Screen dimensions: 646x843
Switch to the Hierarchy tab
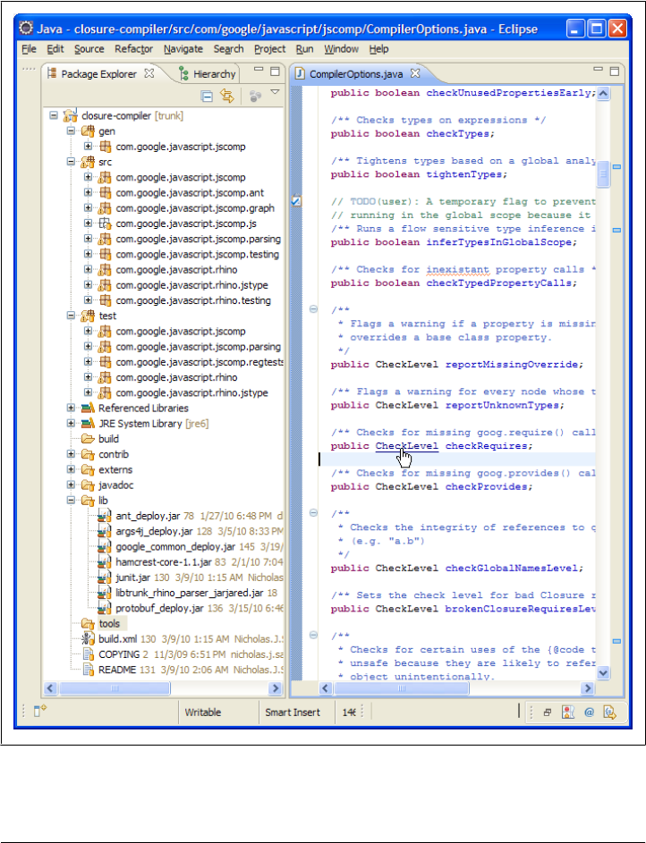point(208,73)
